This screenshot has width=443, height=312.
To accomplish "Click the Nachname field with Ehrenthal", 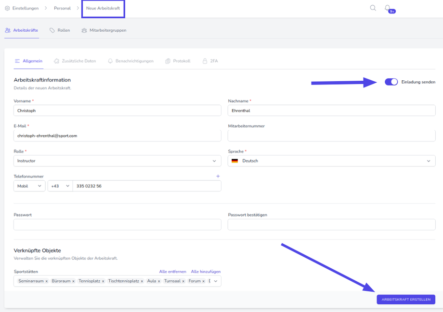I will [x=331, y=111].
